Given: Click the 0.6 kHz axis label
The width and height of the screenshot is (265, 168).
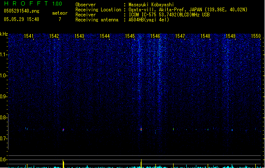Looking at the screenshot, I should point(3,160).
